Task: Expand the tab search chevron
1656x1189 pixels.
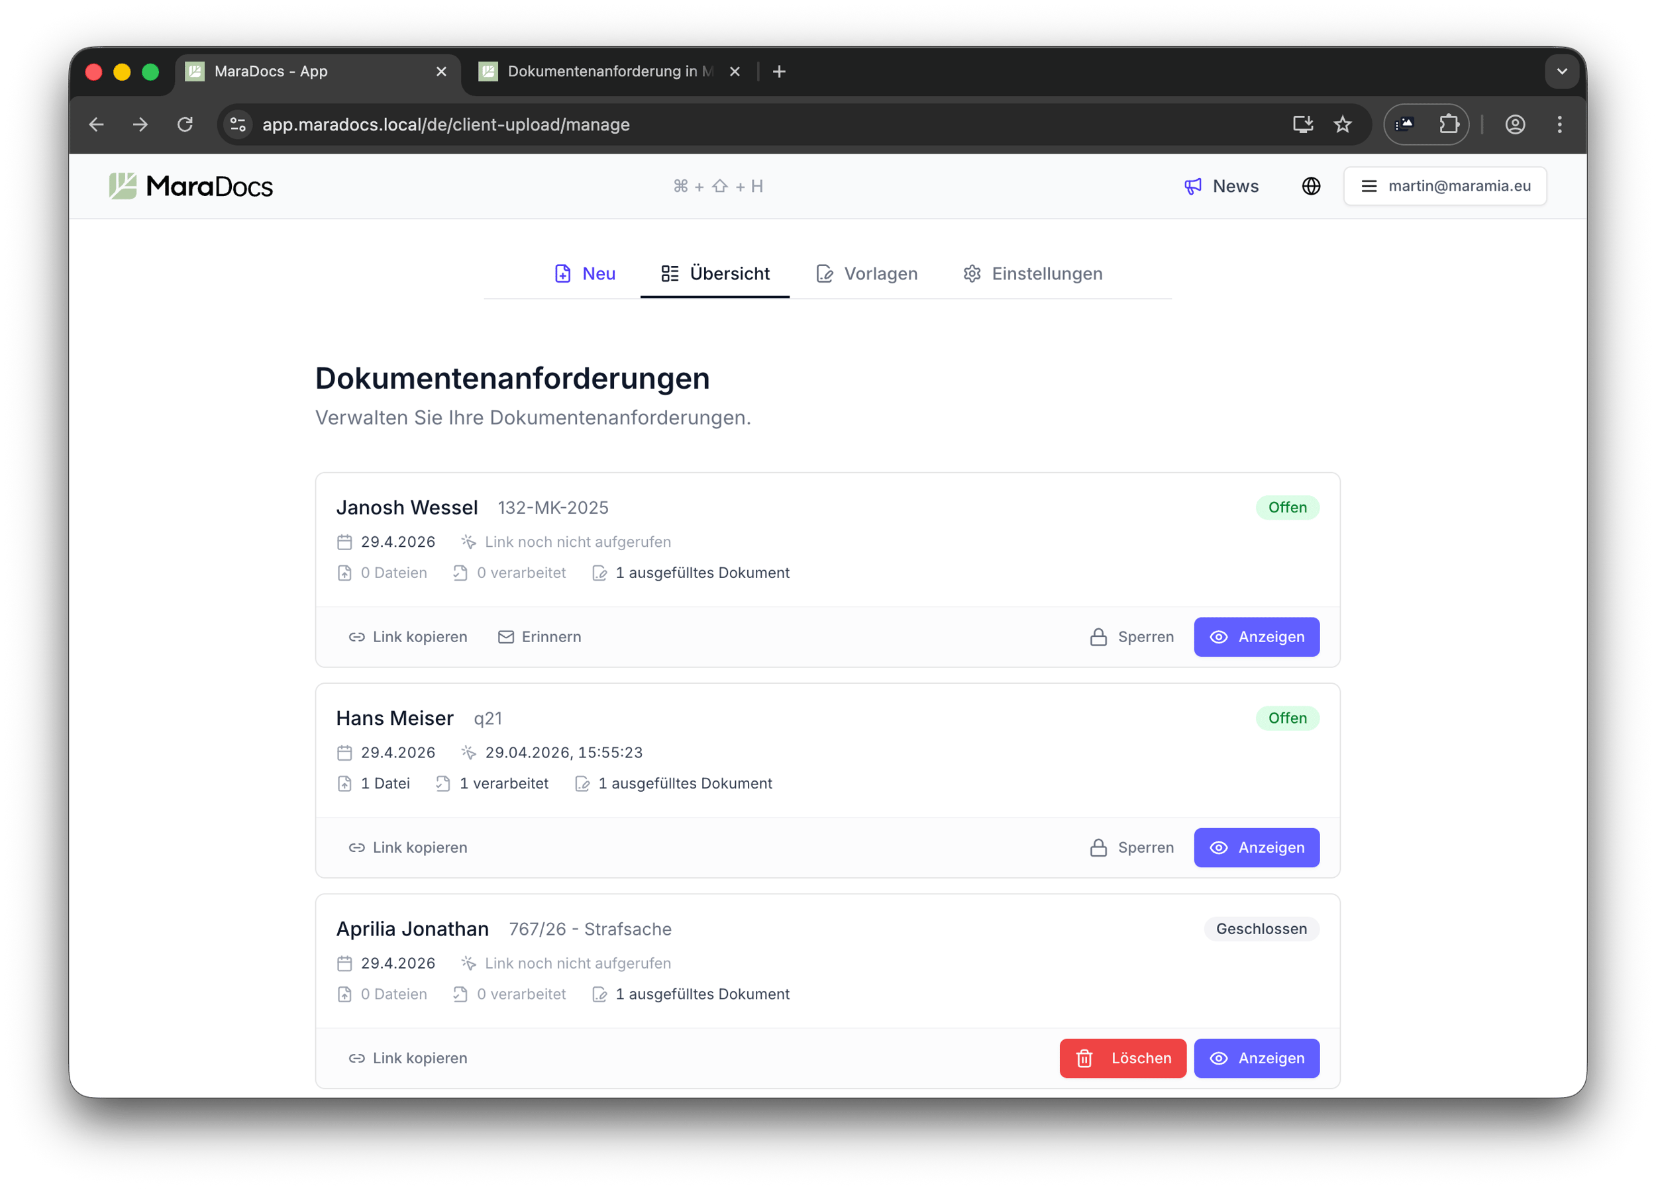Action: point(1562,71)
